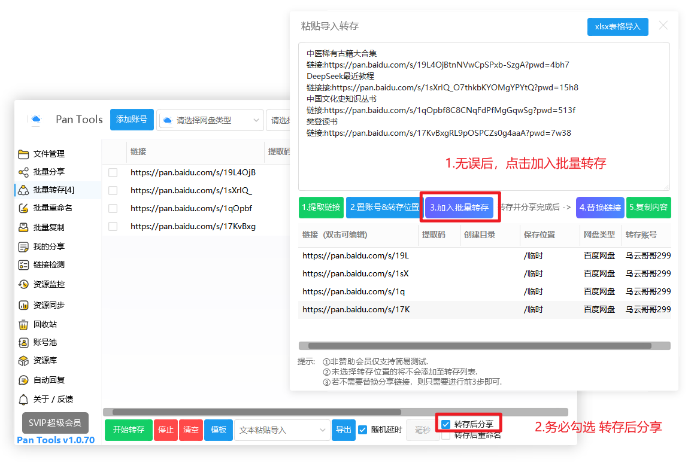The width and height of the screenshot is (688, 469).
Task: Open 文件管理 menu item
Action: click(x=58, y=154)
